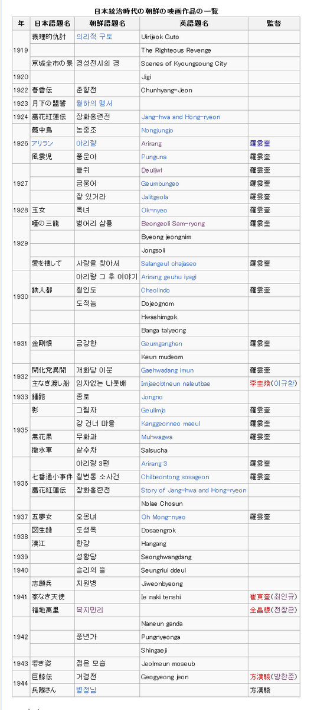
Task: Click the red 全昌根 director link
Action: [260, 610]
